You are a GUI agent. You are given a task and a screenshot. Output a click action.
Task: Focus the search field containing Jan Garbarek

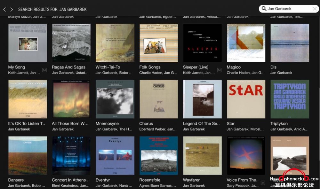click(289, 9)
